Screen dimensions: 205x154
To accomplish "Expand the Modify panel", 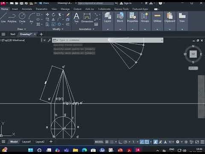I will click(58, 29).
